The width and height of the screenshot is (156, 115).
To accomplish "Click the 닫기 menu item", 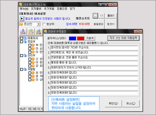I will point(72,9).
